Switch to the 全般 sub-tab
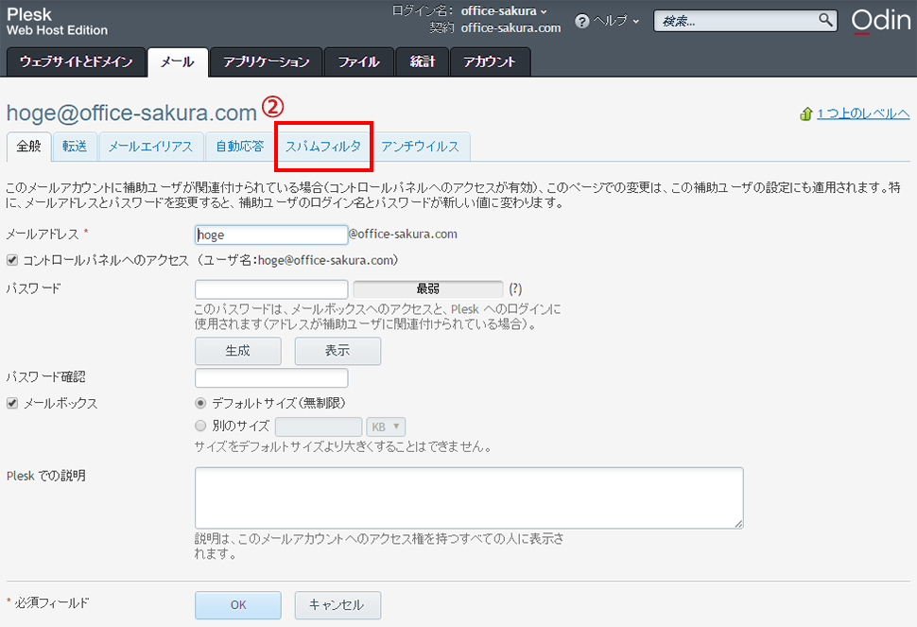This screenshot has height=627, width=917. (28, 147)
